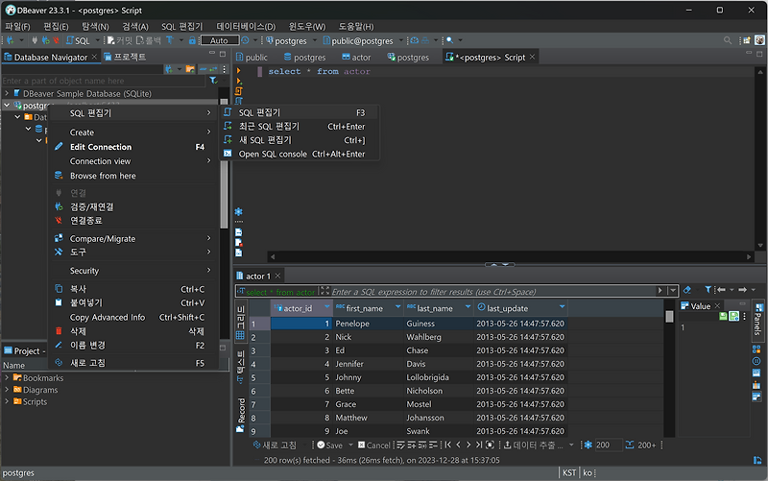The width and height of the screenshot is (768, 481).
Task: Select 연결종료 in context menu
Action: tap(133, 221)
